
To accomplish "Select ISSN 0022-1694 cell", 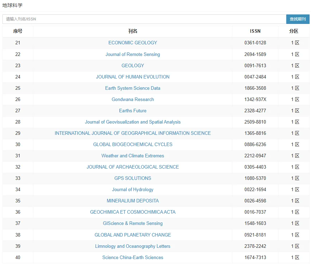I will click(x=255, y=190).
